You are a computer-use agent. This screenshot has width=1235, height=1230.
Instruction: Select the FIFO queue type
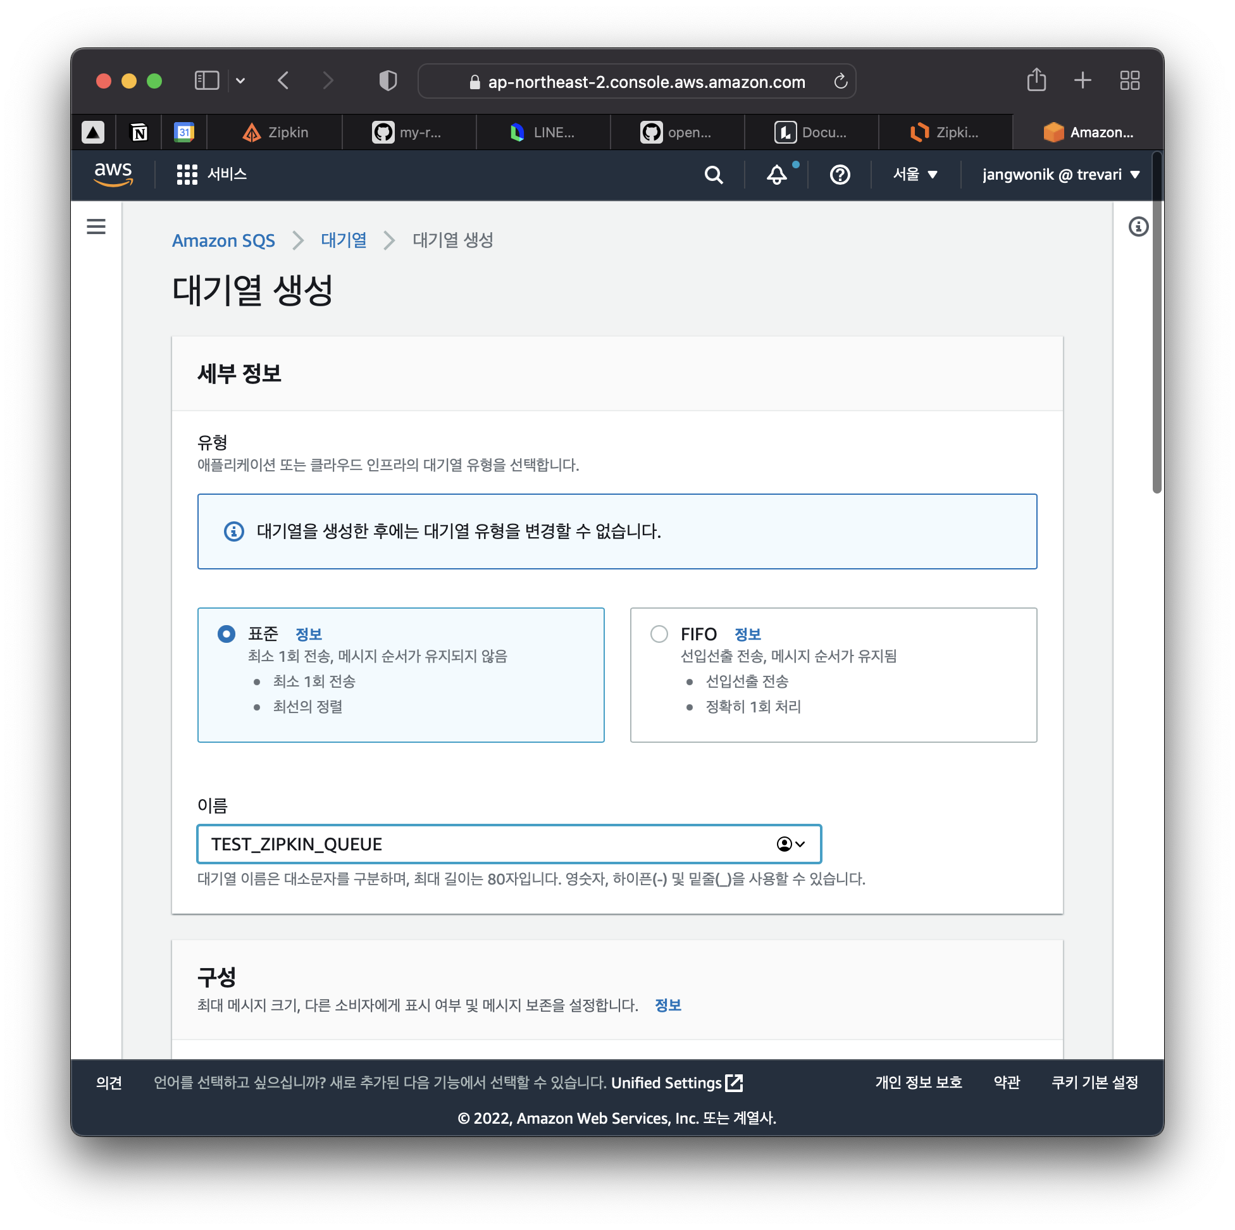(x=659, y=633)
